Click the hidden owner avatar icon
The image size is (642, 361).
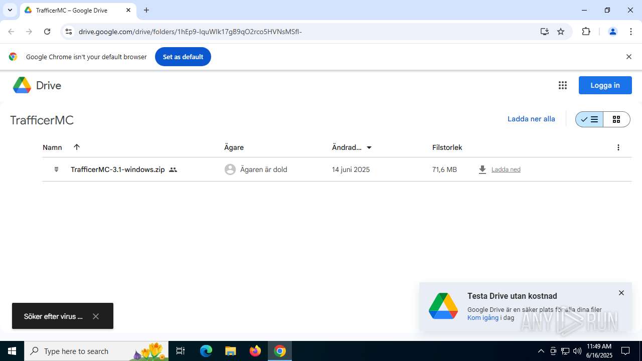(230, 169)
